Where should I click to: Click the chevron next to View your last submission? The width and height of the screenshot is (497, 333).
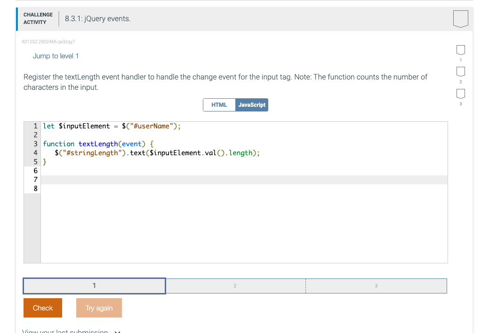pos(117,332)
